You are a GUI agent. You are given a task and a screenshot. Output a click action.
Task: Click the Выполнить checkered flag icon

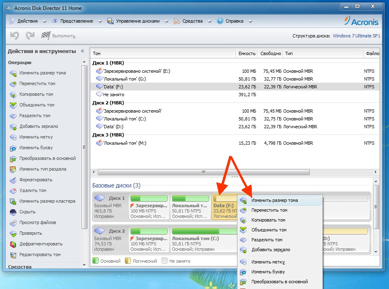click(x=46, y=36)
